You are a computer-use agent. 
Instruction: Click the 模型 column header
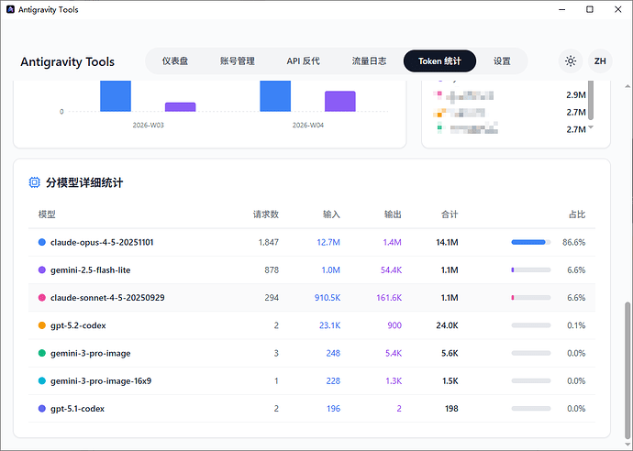tap(47, 214)
